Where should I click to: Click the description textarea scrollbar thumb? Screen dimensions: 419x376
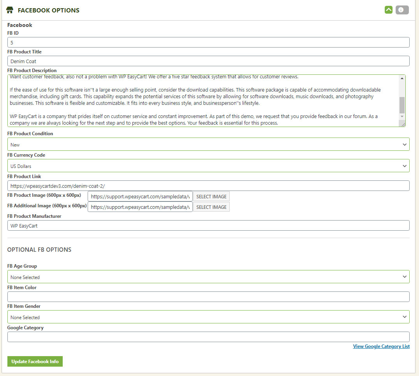(x=402, y=105)
